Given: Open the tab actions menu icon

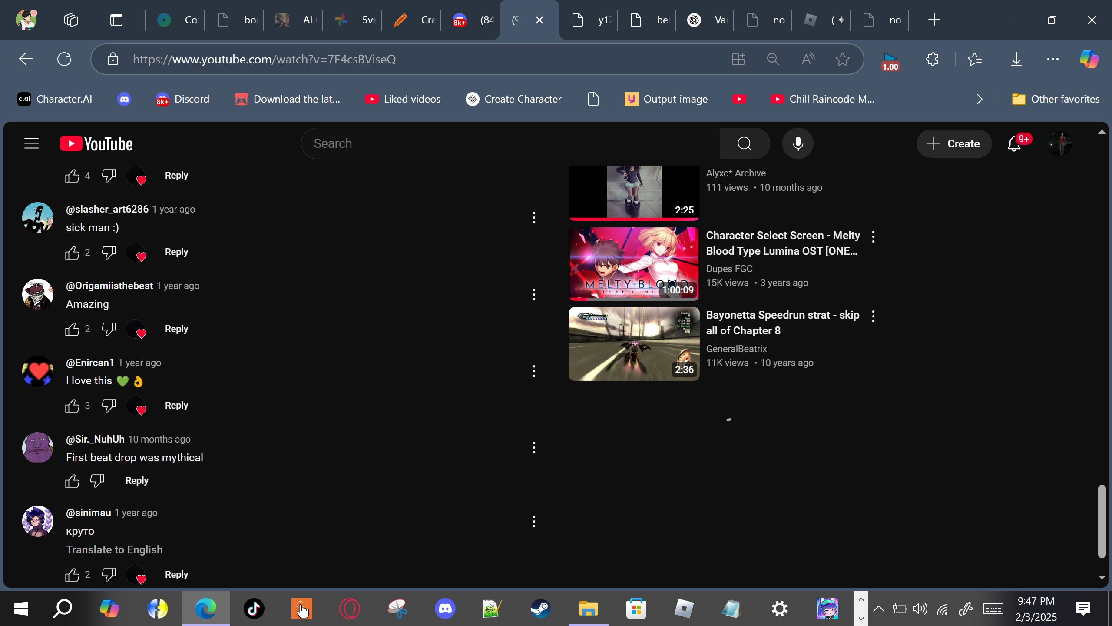Looking at the screenshot, I should [116, 20].
